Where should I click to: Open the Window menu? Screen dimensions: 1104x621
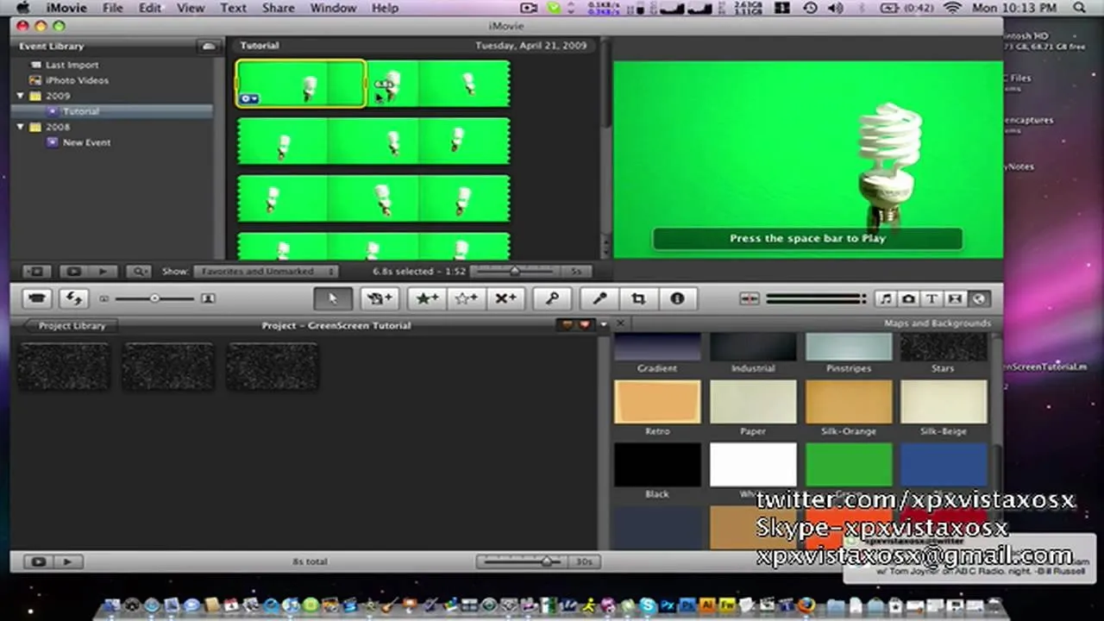coord(333,8)
